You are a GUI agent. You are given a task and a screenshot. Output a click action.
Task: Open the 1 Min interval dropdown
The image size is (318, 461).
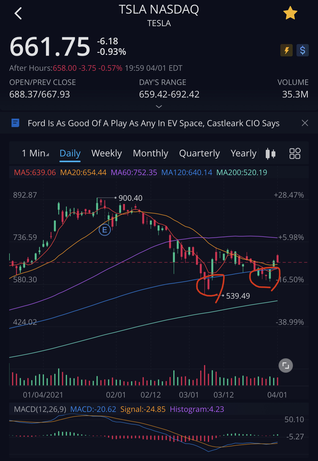[35, 153]
